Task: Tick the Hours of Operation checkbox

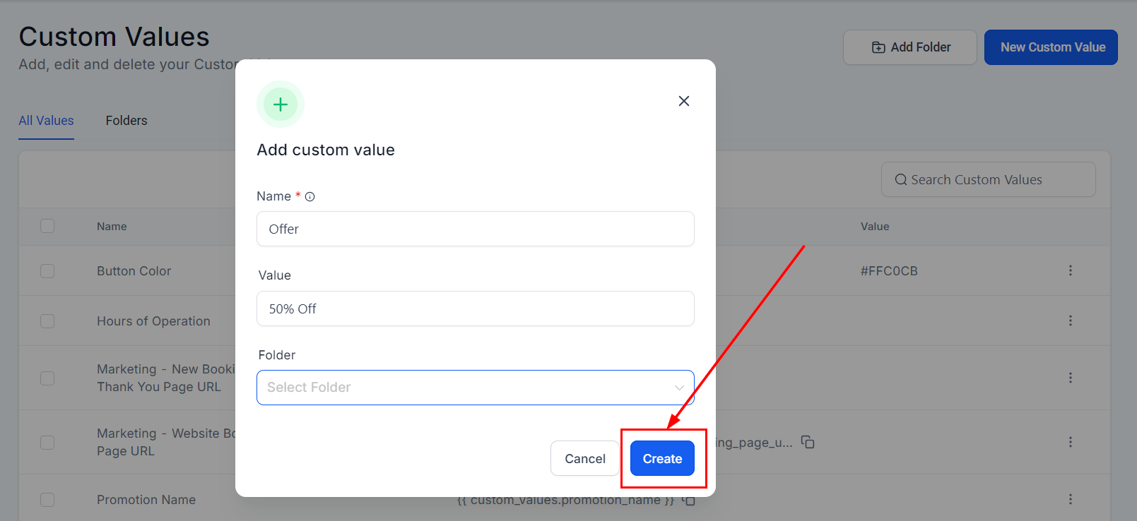Action: point(47,321)
